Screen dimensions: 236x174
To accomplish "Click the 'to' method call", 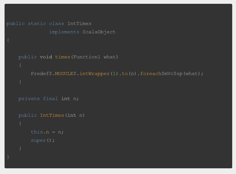I will click(125, 74).
